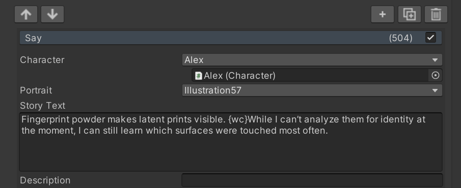Open the Portrait dropdown showing Illustration57
The image size is (461, 188).
(312, 90)
